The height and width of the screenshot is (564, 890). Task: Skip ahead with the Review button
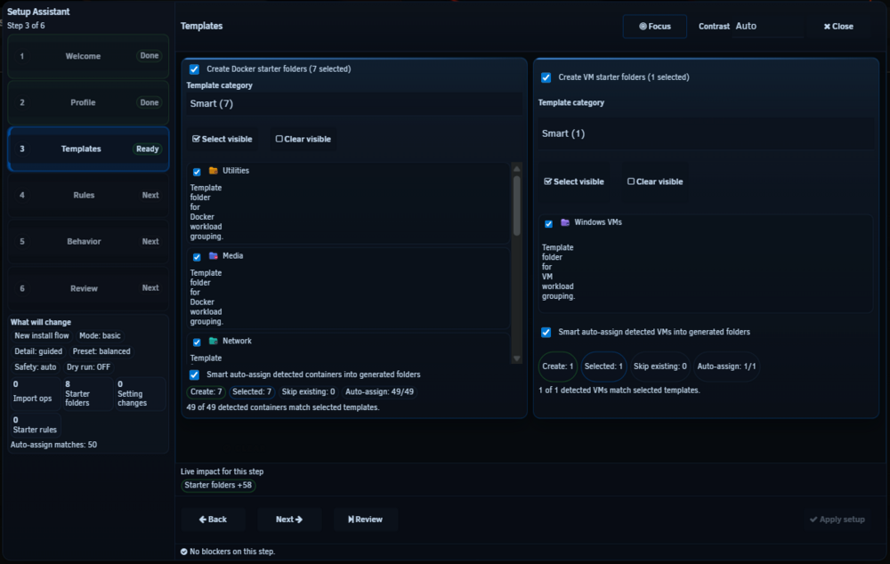[365, 520]
